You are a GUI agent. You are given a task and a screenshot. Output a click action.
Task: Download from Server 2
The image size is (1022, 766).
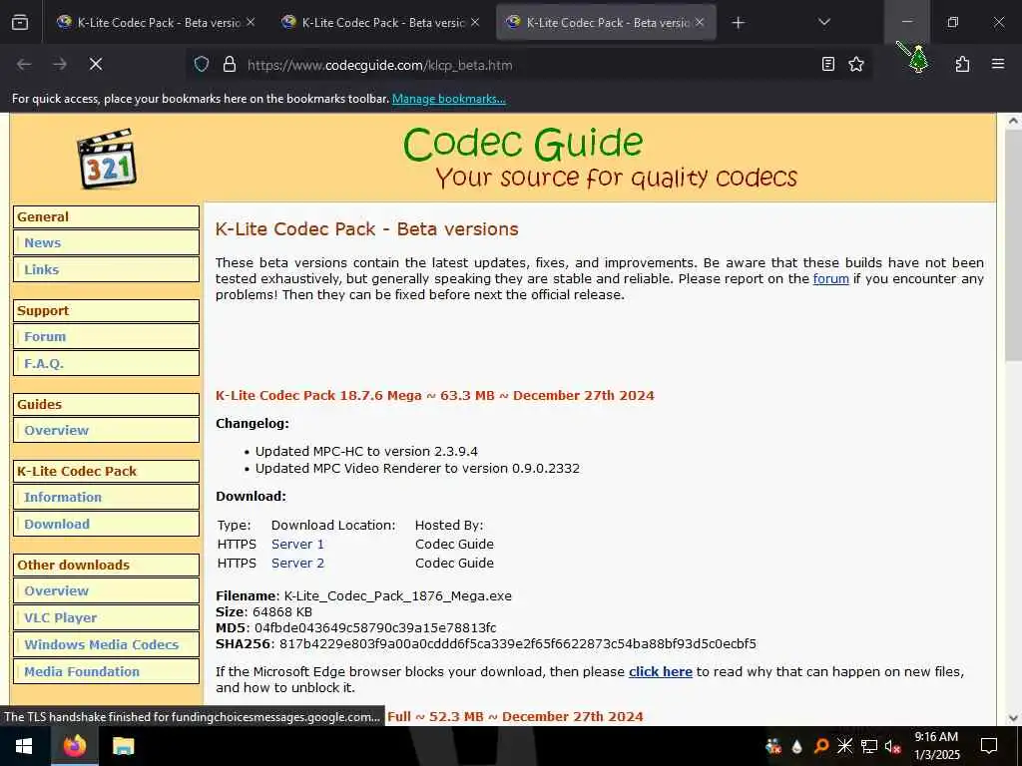tap(297, 563)
